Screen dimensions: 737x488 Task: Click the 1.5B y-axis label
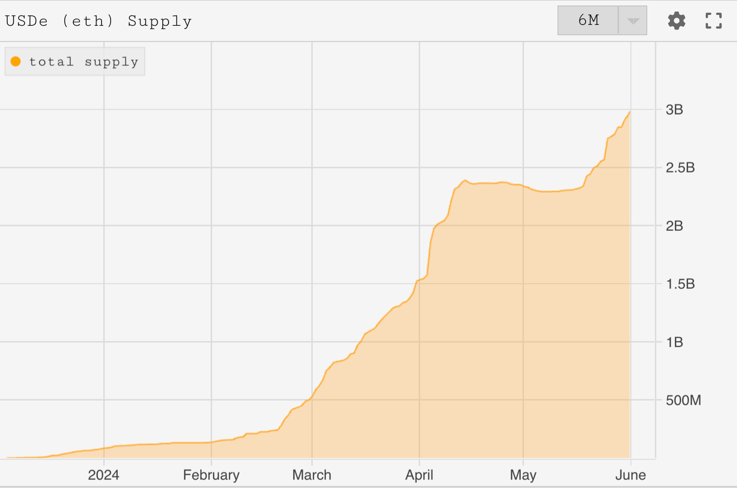(x=680, y=284)
